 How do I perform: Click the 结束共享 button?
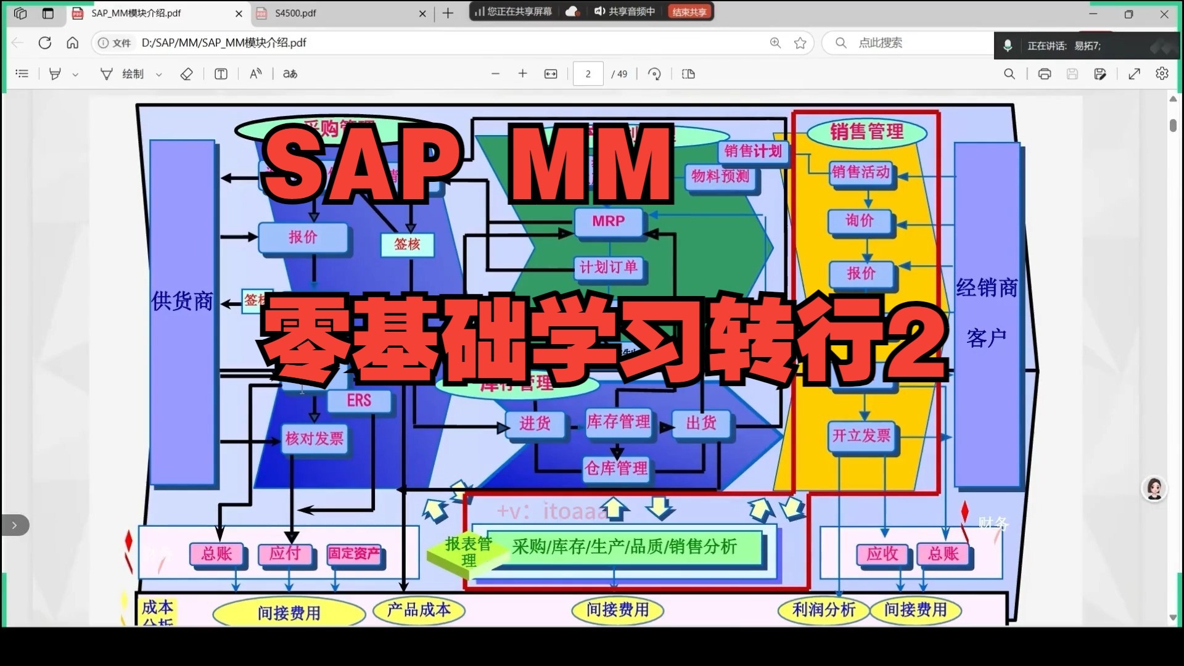(x=689, y=12)
